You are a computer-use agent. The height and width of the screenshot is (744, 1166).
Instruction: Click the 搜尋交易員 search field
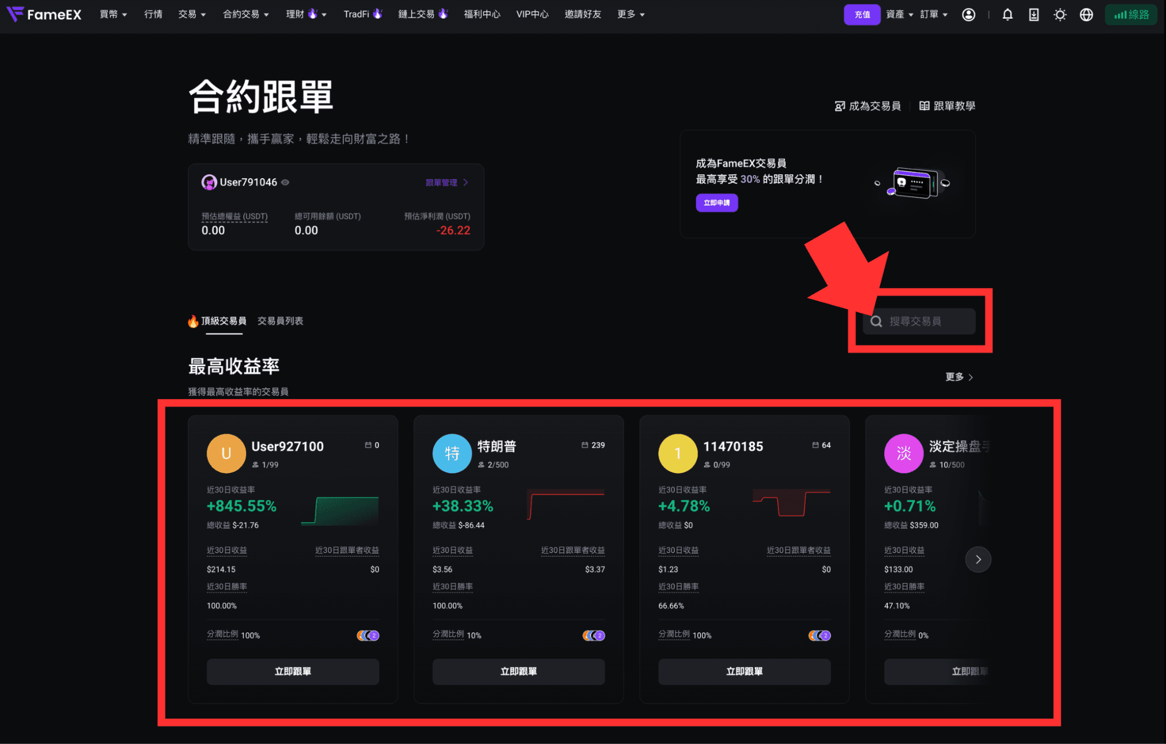tap(919, 321)
